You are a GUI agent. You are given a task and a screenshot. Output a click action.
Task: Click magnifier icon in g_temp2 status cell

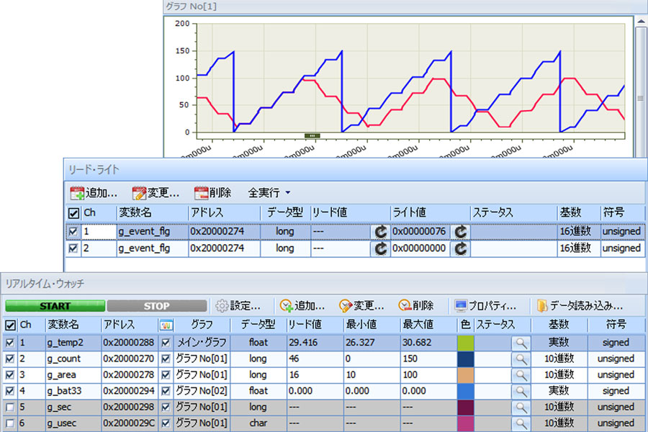coord(521,343)
